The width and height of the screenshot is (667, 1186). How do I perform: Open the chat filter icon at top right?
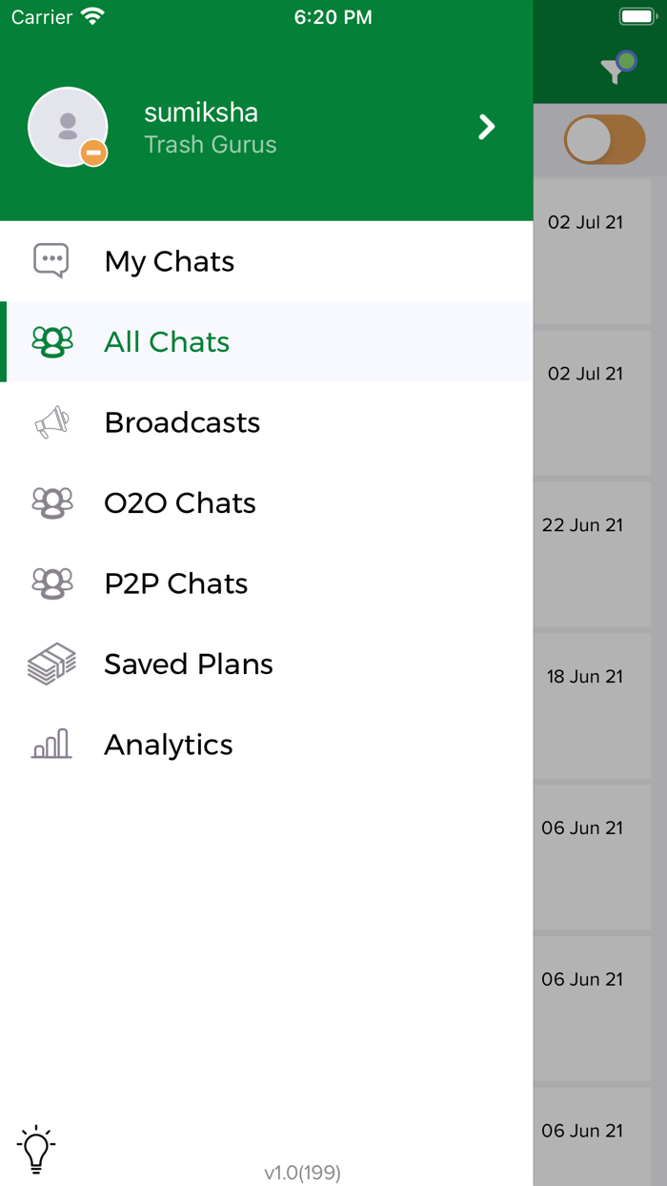tap(617, 65)
